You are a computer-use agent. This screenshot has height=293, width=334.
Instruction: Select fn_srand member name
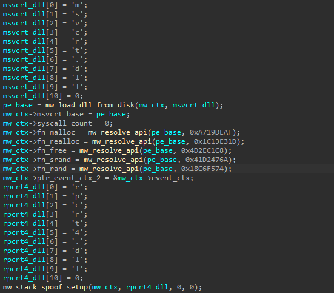[54, 160]
